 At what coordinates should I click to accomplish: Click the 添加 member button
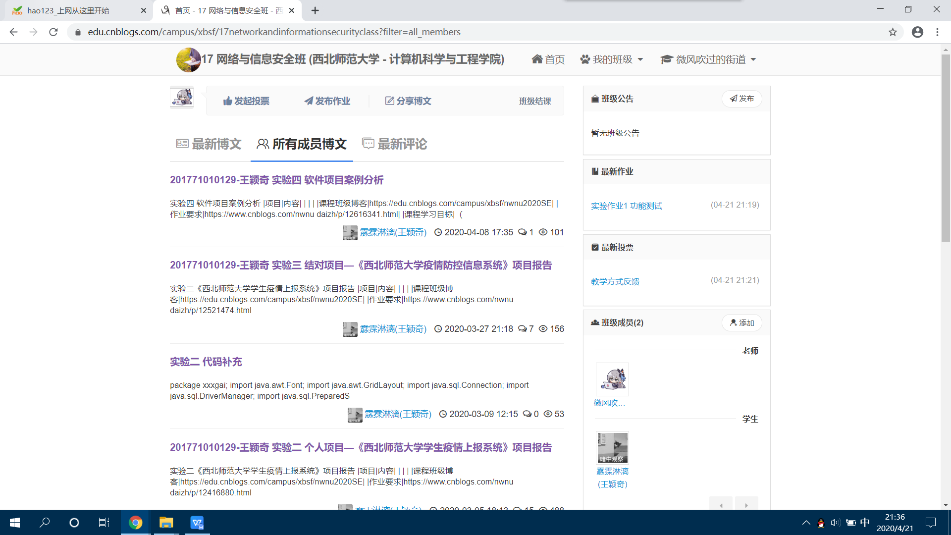click(741, 323)
